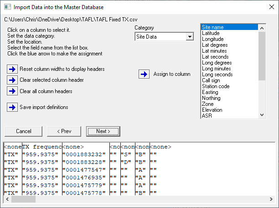Click the app icon in title bar
This screenshot has height=208, width=279.
(x=7, y=7)
